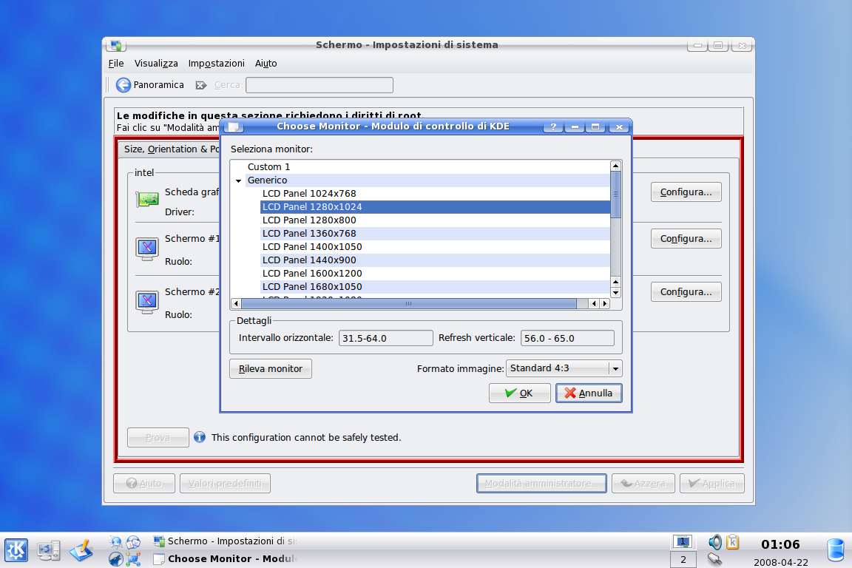Click the Panoramica back icon

click(124, 85)
